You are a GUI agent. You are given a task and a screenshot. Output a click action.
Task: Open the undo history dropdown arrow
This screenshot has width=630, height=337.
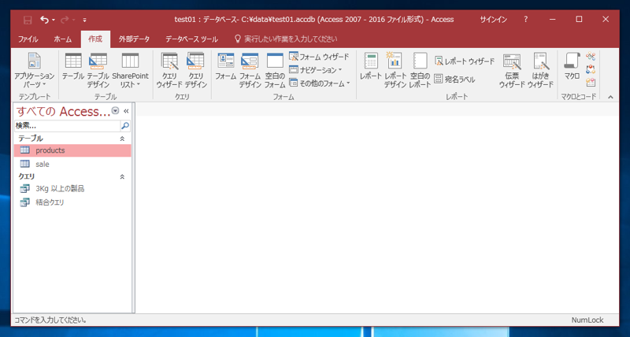pyautogui.click(x=54, y=19)
